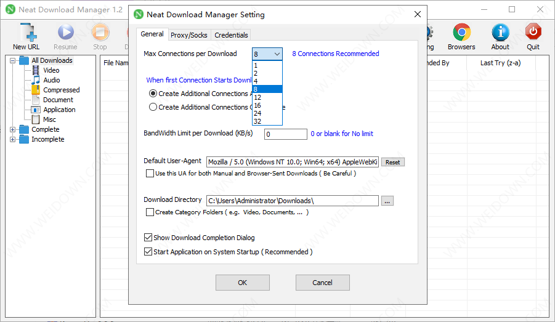This screenshot has width=555, height=322.
Task: Collapse the Max Connections dropdown arrow
Action: (277, 54)
